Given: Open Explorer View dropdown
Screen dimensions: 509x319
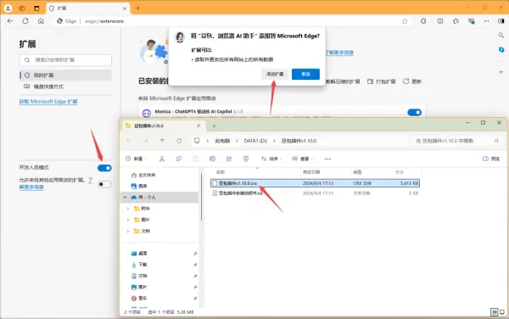Looking at the screenshot, I should point(302,159).
